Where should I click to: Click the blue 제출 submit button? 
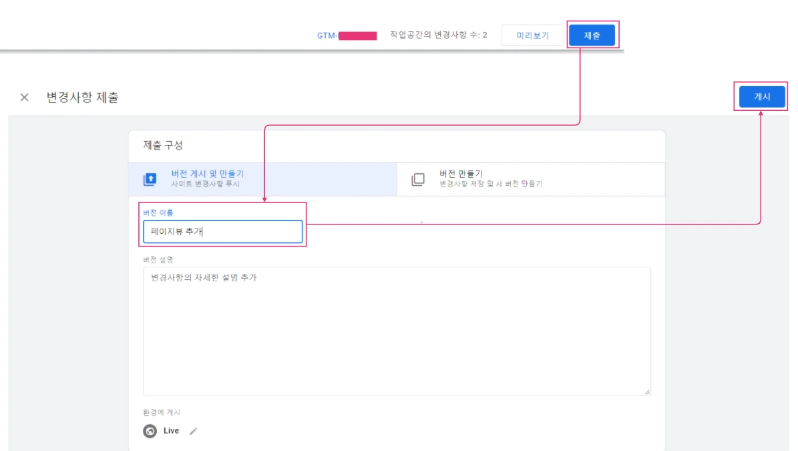pos(592,35)
